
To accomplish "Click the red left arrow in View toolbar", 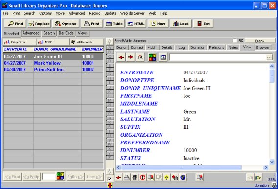I will (121, 57).
